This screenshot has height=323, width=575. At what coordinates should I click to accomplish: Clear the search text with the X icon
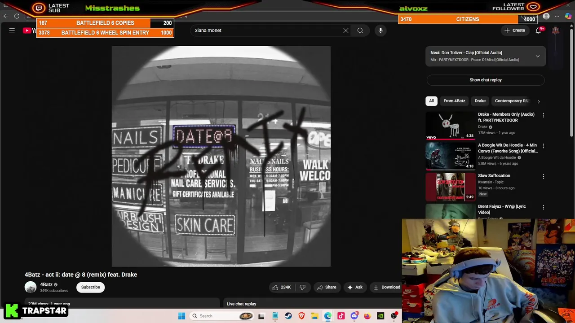point(346,31)
